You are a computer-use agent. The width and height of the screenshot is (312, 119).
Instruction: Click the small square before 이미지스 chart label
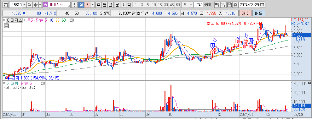[x=4, y=20]
